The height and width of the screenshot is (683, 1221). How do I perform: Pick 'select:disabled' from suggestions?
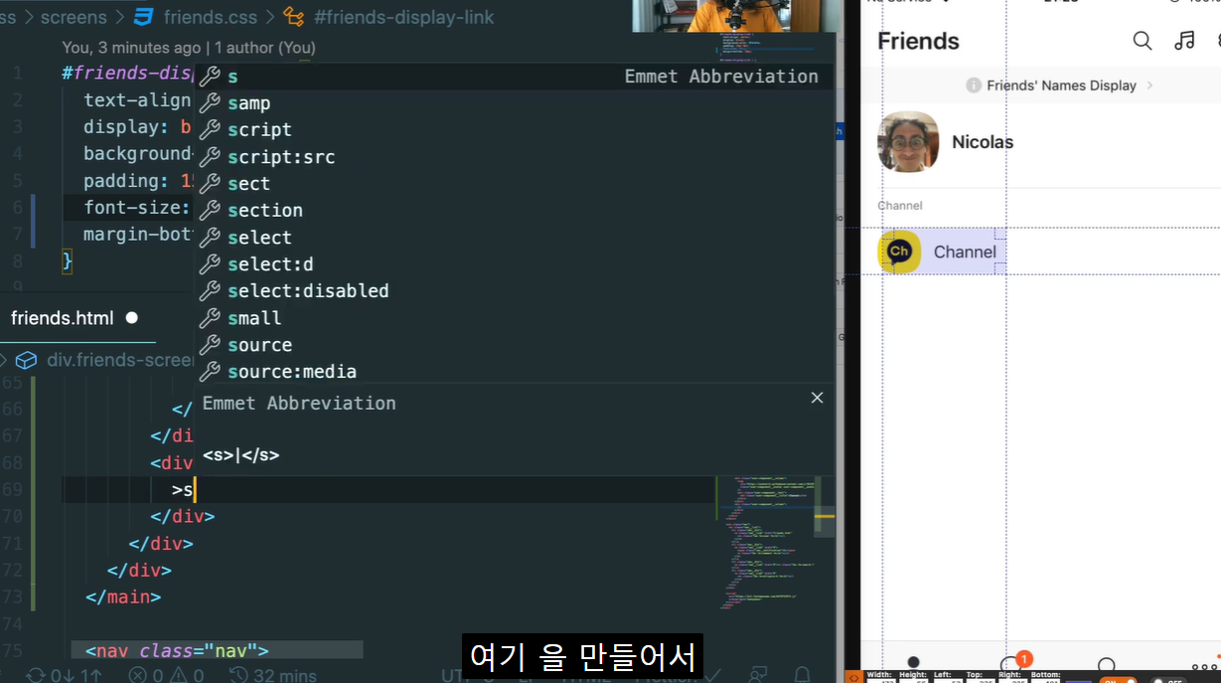[514, 291]
